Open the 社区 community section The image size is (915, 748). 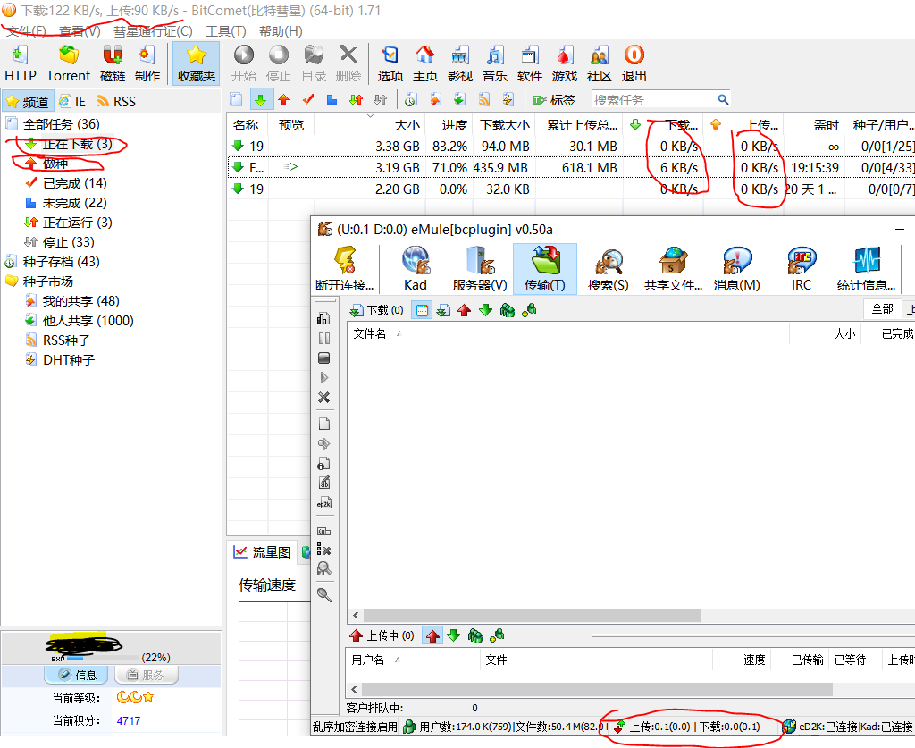[600, 63]
